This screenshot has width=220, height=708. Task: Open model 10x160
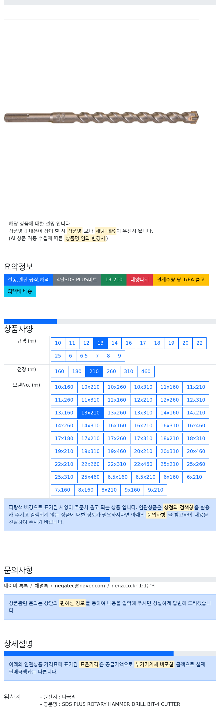point(64,387)
